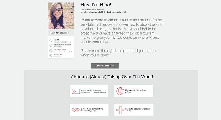
Task: Click the Cuba flag icon
Action: pos(76,91)
